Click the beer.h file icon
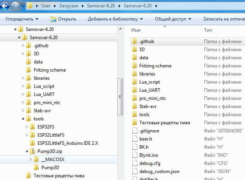 (135, 139)
